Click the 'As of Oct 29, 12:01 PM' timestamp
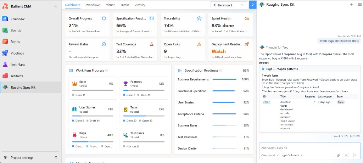 pos(347,136)
